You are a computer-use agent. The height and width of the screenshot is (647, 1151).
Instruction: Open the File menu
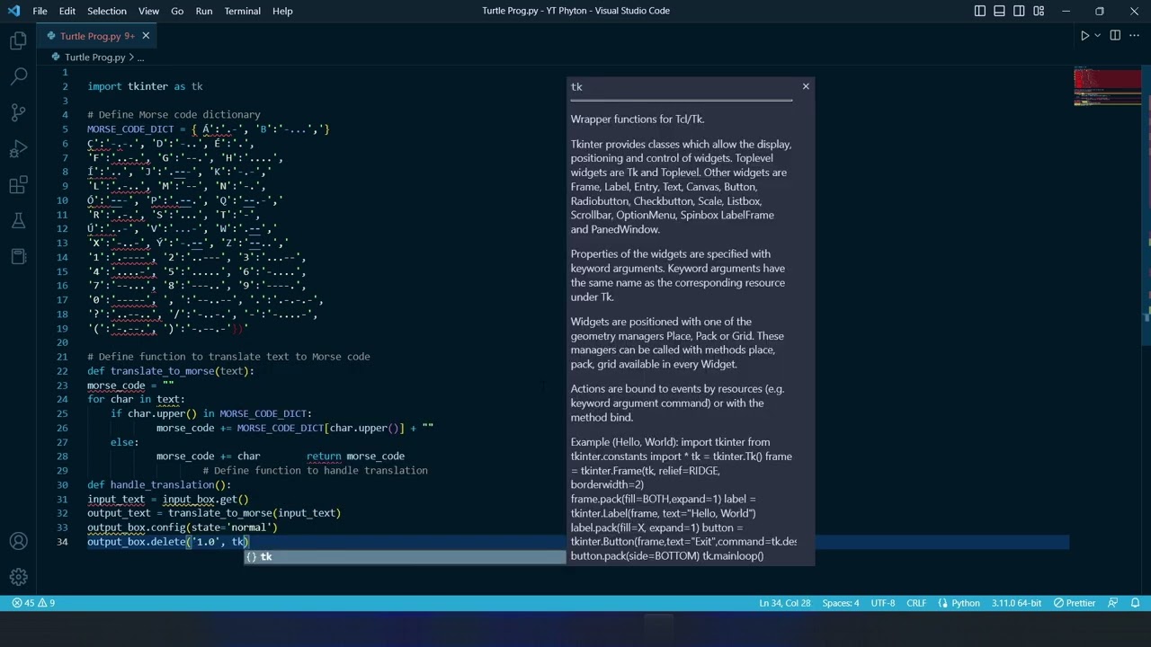[40, 11]
